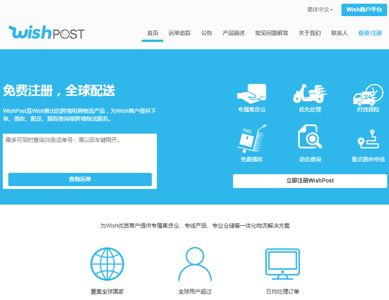Screen dimensions: 389x300
Task: Click the 专属集货仓 label
Action: [x=251, y=110]
